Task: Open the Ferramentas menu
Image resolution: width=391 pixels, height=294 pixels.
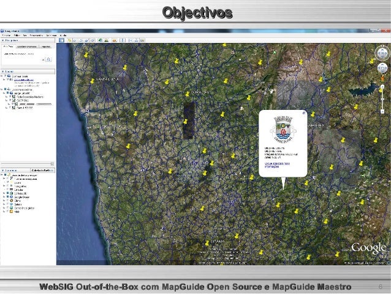Action: pyautogui.click(x=36, y=36)
